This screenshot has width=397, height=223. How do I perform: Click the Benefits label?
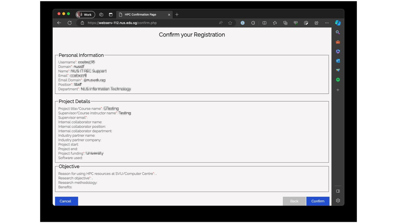pos(65,187)
